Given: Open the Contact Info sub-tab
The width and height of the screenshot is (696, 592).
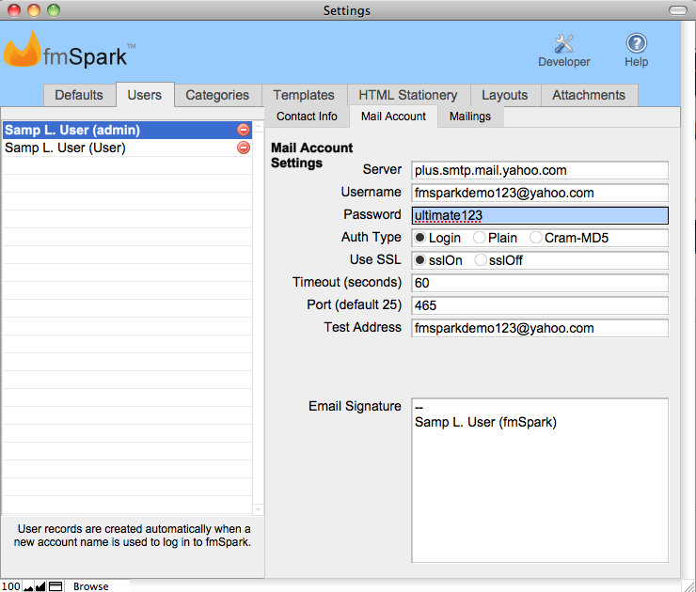Looking at the screenshot, I should coord(307,117).
